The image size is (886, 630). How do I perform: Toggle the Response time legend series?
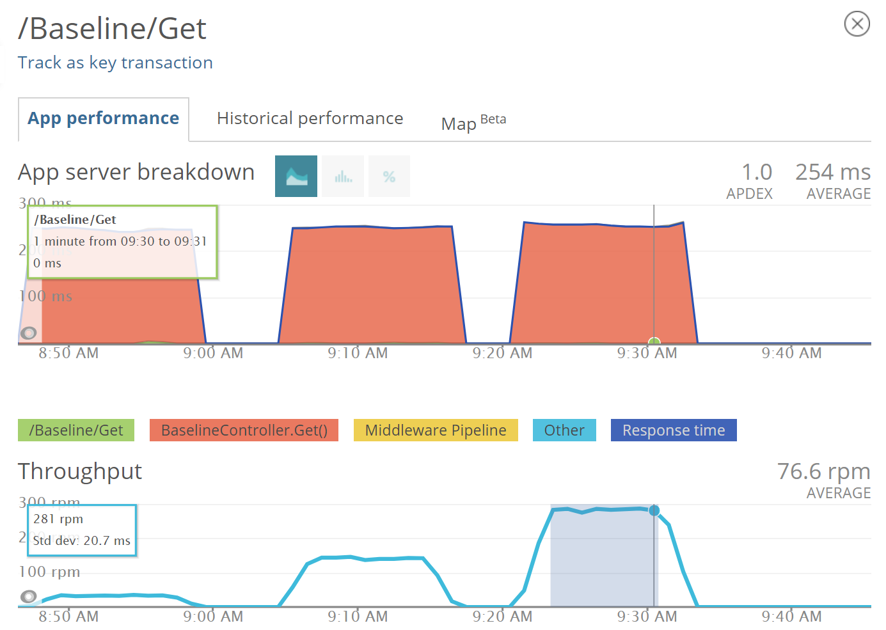pyautogui.click(x=674, y=430)
